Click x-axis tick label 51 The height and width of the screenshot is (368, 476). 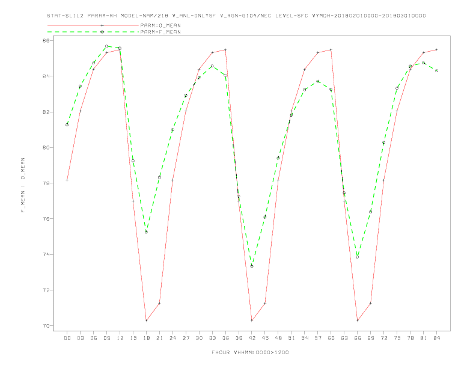291,338
